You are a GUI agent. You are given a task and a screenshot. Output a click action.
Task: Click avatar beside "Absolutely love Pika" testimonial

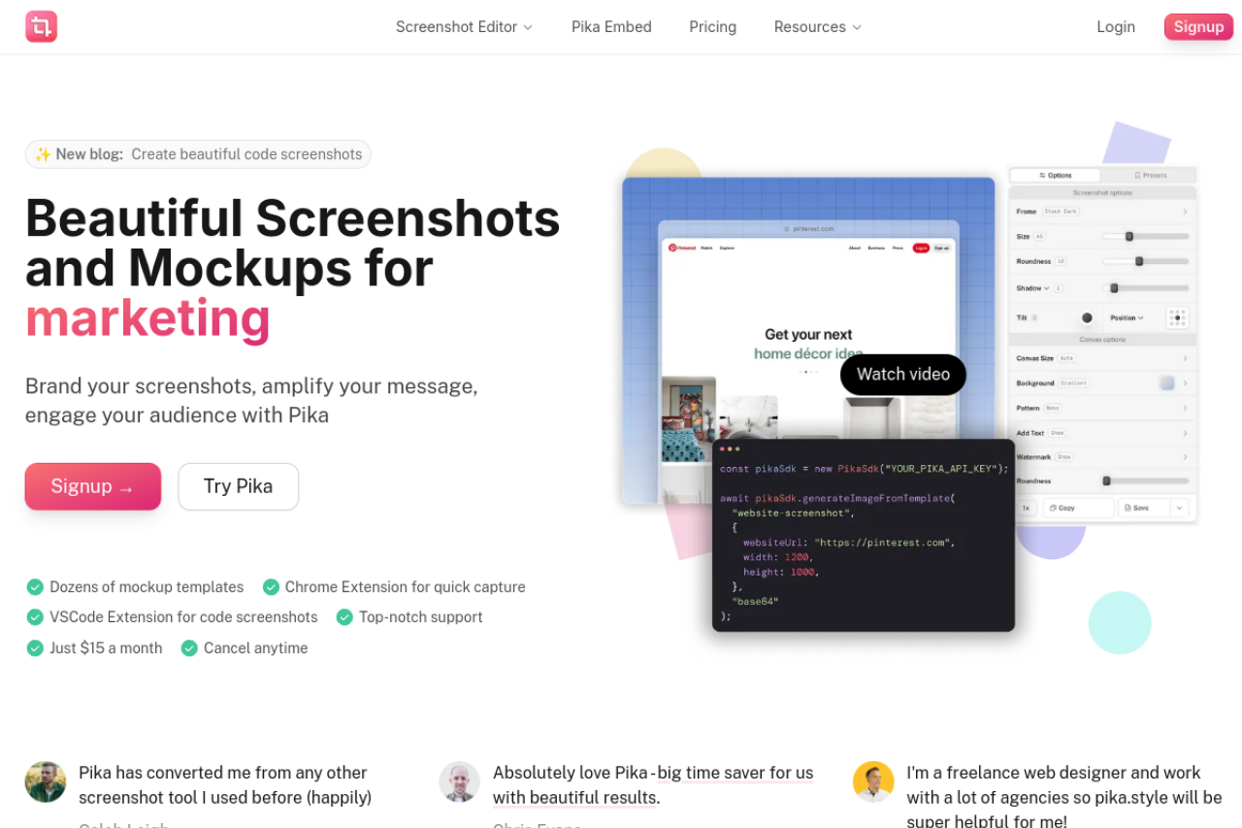click(x=459, y=781)
